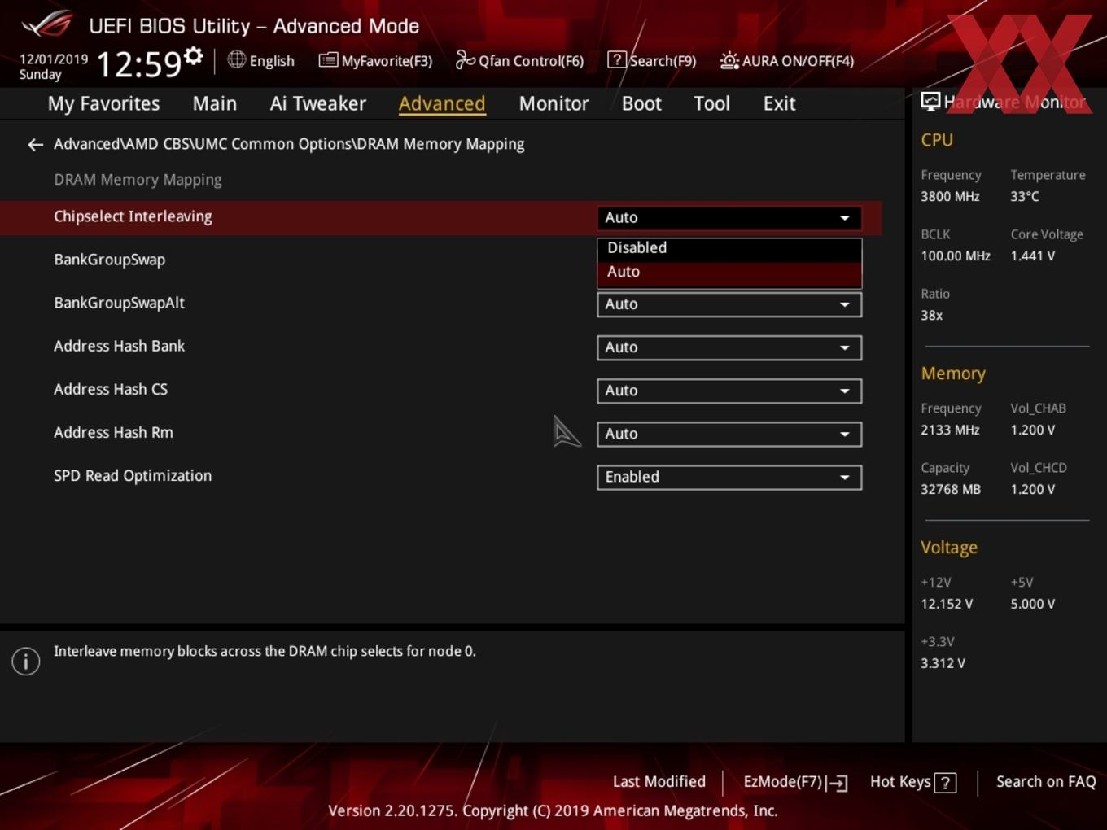
Task: Go to the Exit tab
Action: coord(779,103)
